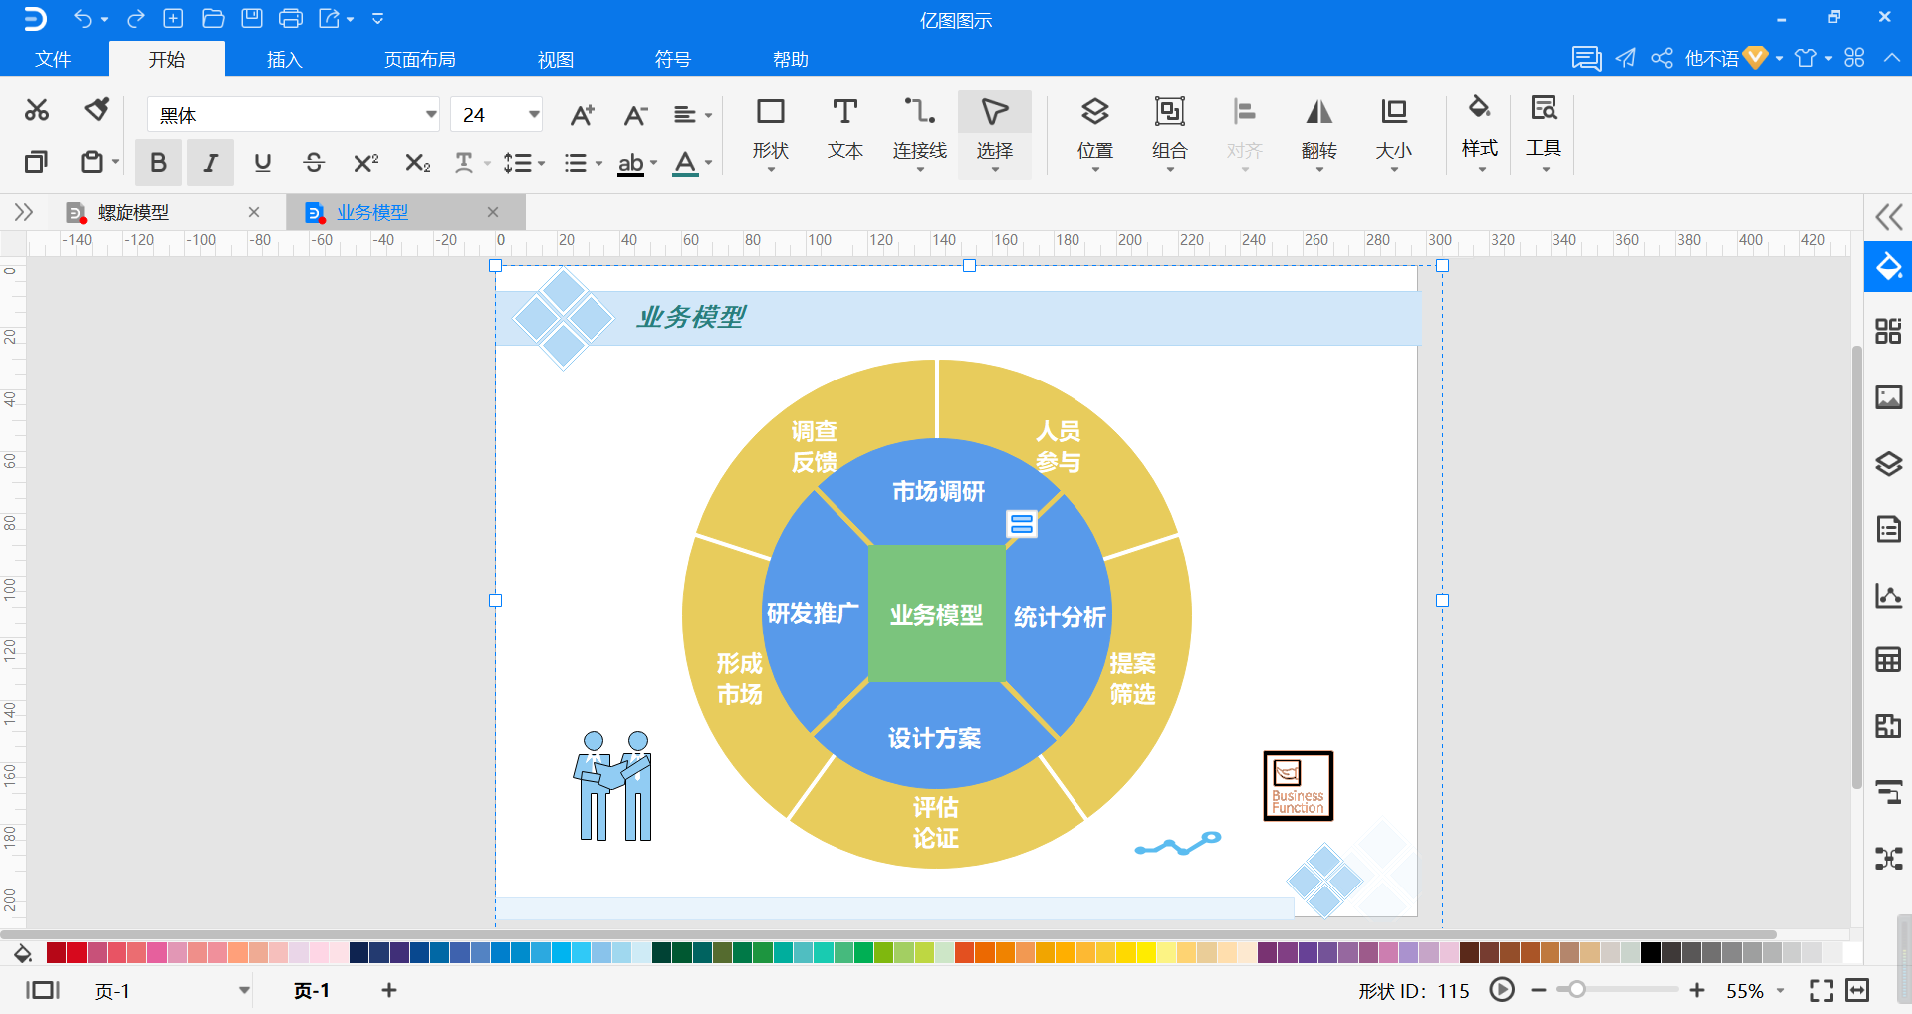Expand text alignment dropdown arrow
The image size is (1912, 1014).
(x=708, y=116)
